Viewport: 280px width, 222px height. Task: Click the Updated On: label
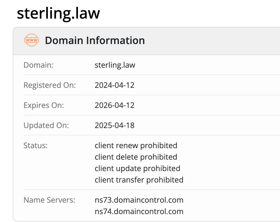pos(46,125)
